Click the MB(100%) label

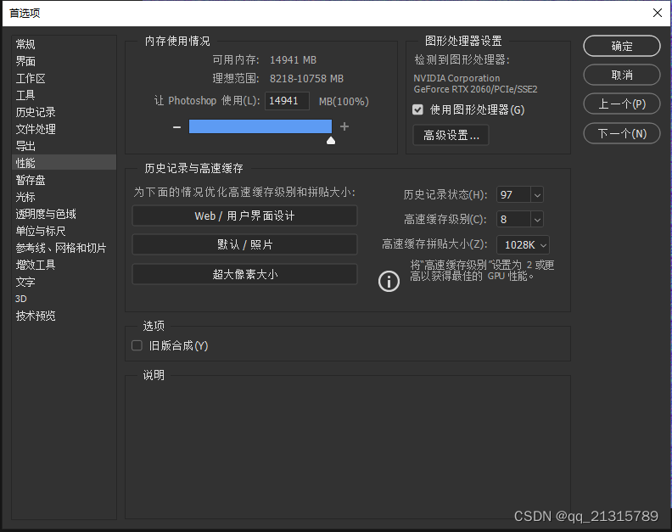(344, 102)
